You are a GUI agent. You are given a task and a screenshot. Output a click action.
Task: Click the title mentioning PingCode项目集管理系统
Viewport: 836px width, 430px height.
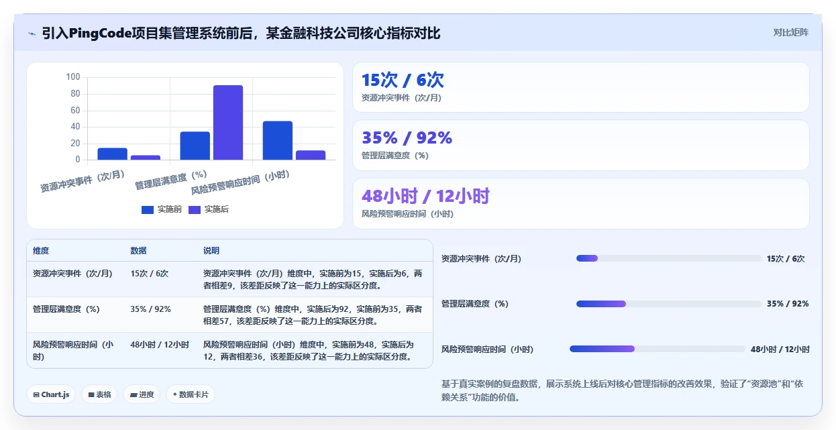point(241,33)
